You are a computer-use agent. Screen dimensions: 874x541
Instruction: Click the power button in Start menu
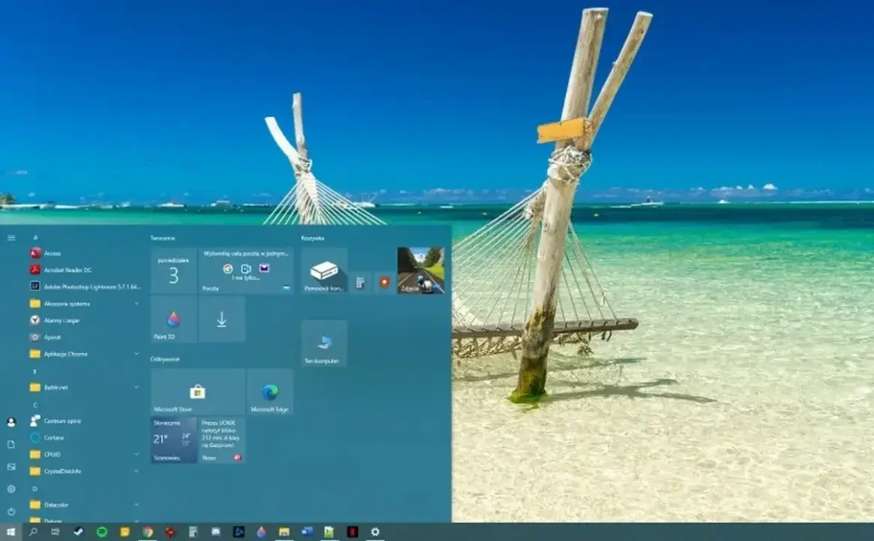pyautogui.click(x=11, y=511)
